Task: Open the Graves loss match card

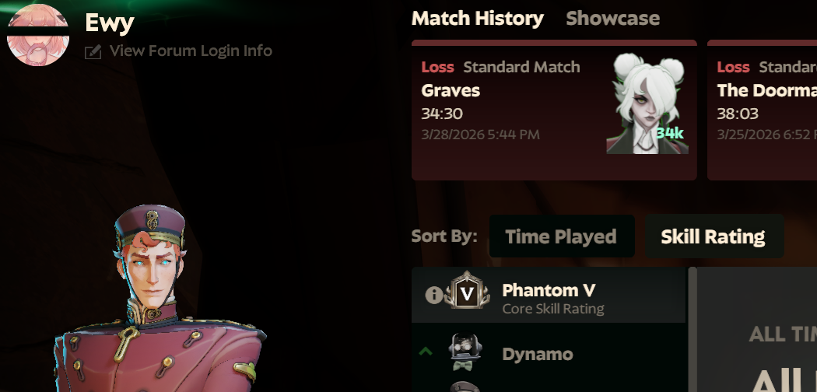Action: (x=554, y=110)
